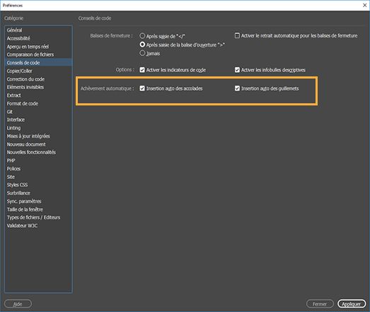Image resolution: width=370 pixels, height=312 pixels.
Task: Select 'Types de fichiers / Editeurs' category
Action: [38, 217]
